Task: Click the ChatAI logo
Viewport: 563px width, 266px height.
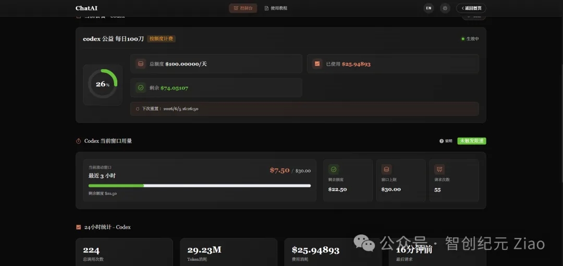Action: [87, 8]
